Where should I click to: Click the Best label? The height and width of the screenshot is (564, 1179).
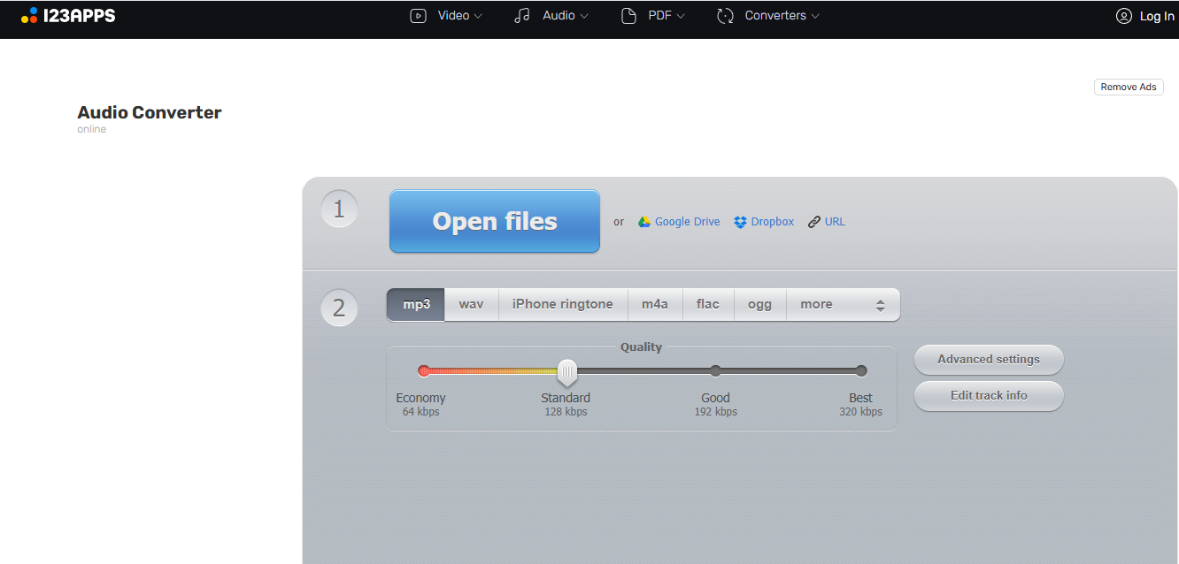(860, 398)
